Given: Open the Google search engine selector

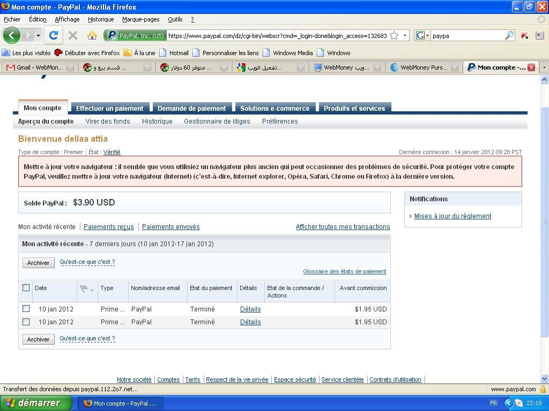Looking at the screenshot, I should (x=422, y=35).
